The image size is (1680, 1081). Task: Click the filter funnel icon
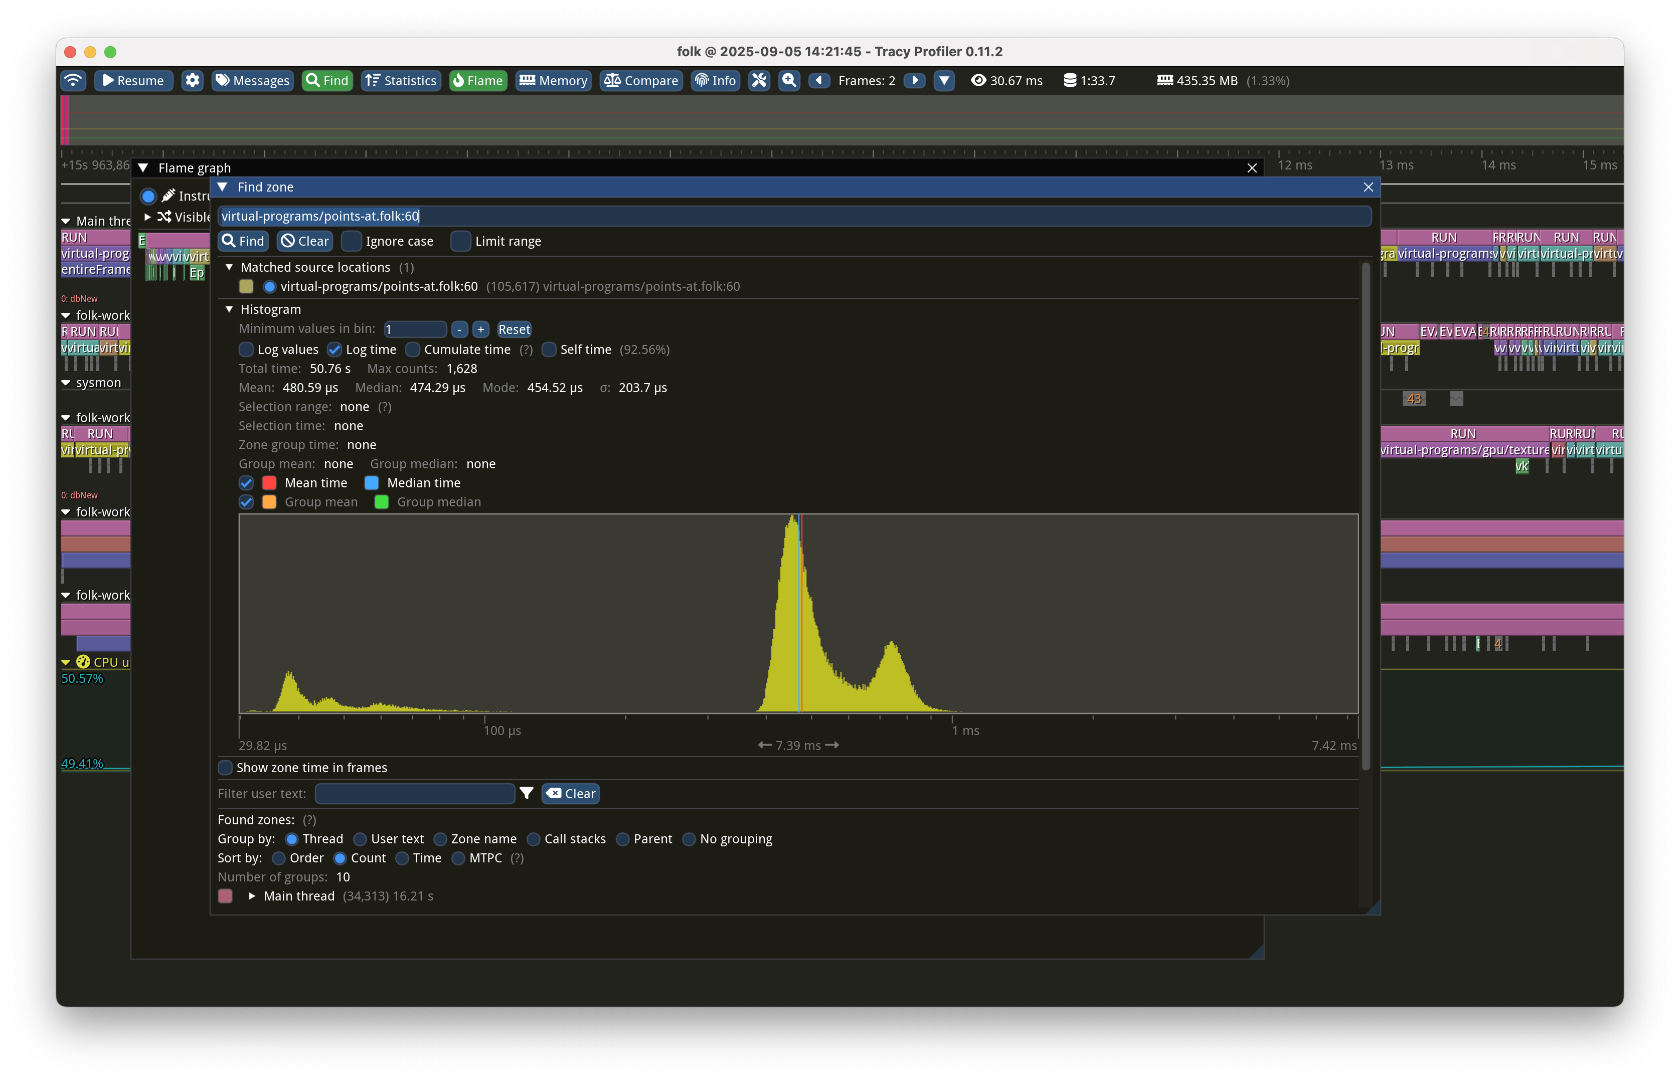pos(527,793)
